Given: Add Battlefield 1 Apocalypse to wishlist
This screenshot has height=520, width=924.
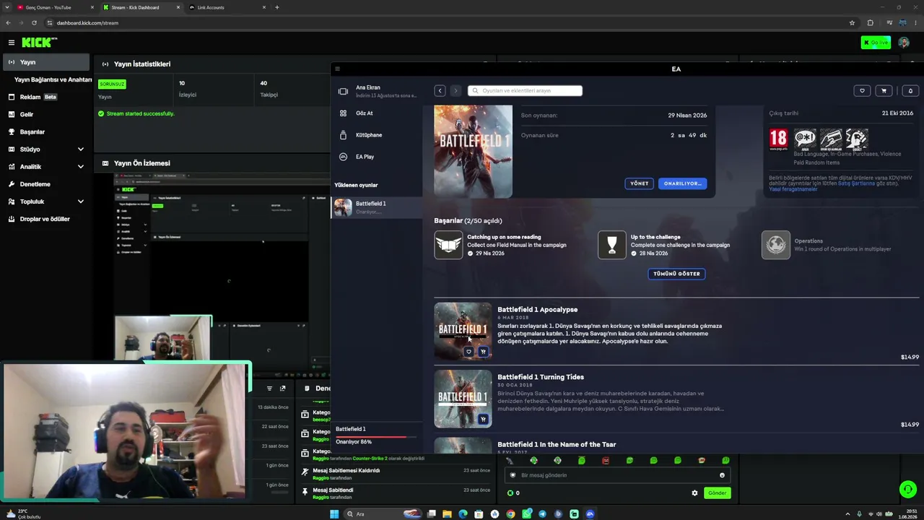Looking at the screenshot, I should (x=468, y=352).
